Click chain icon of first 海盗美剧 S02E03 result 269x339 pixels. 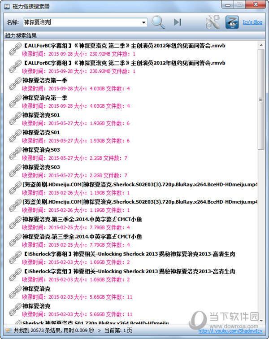(15, 188)
